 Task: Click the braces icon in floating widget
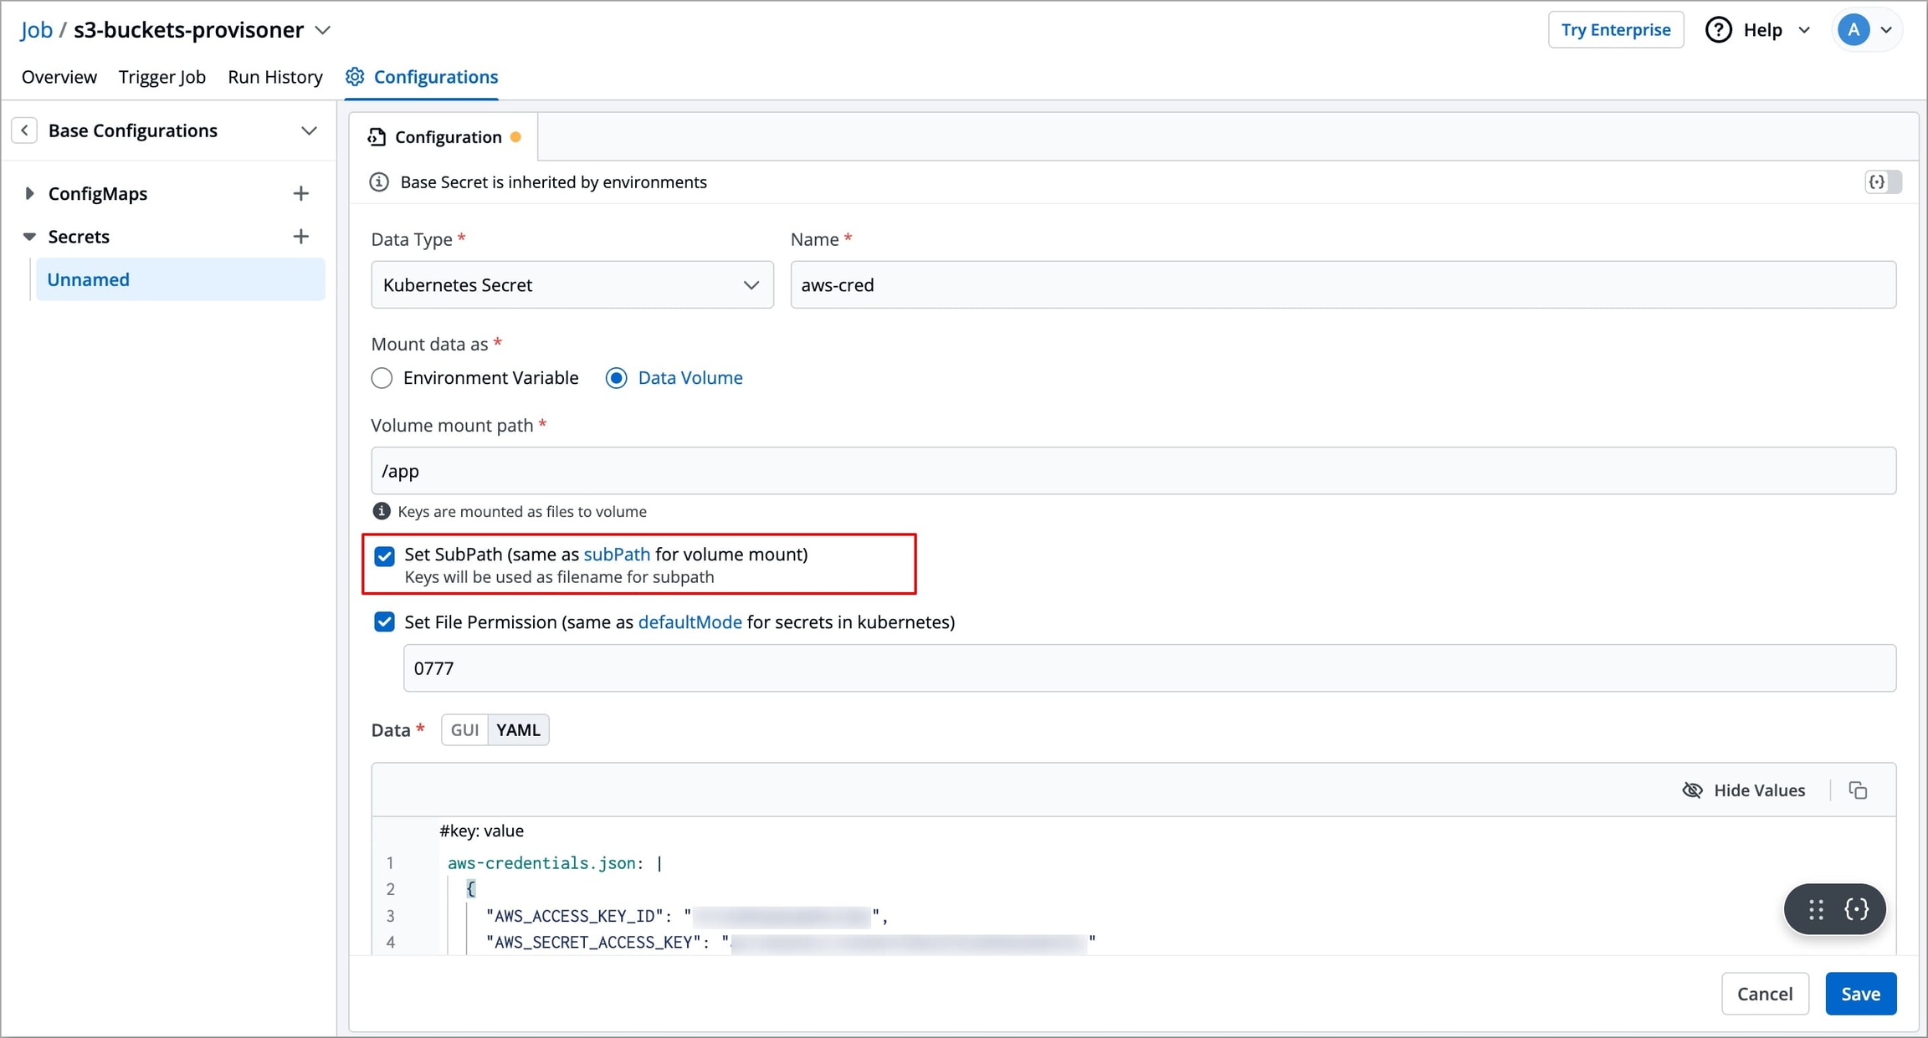pos(1856,909)
